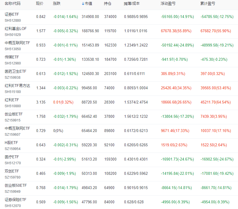Open 医疗ETF fund name

click(12, 157)
